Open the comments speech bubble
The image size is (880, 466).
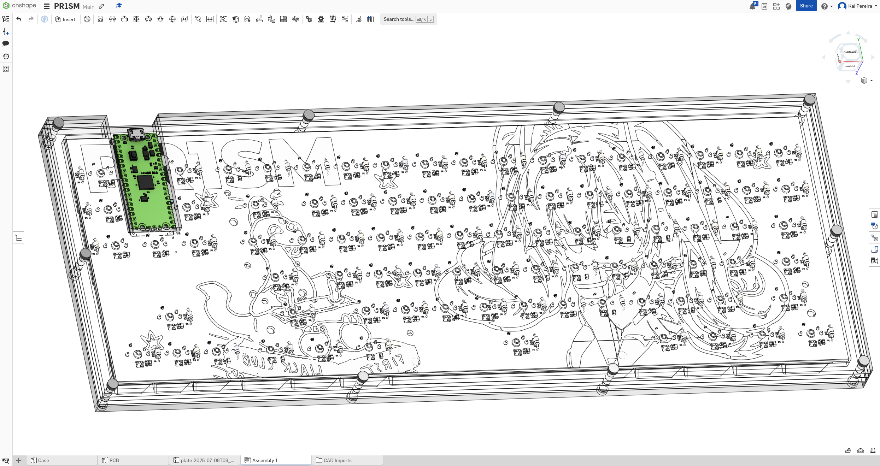coord(6,43)
